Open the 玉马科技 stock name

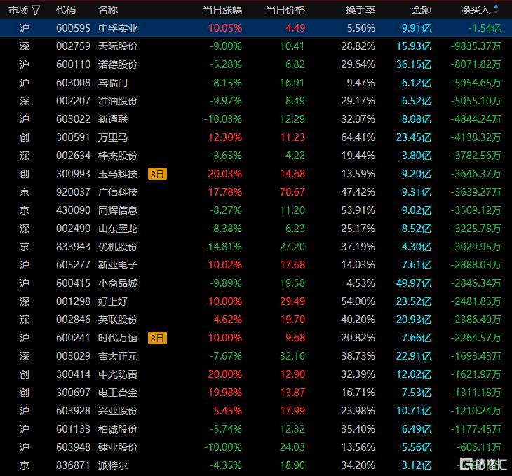click(118, 174)
